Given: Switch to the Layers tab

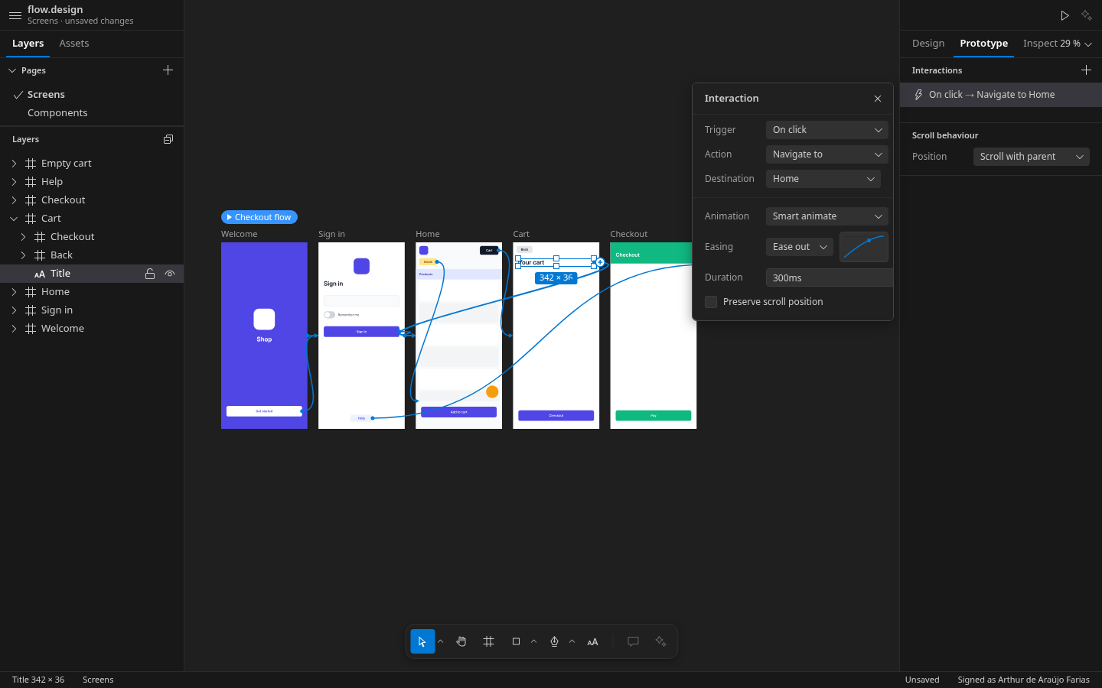Looking at the screenshot, I should pyautogui.click(x=28, y=44).
